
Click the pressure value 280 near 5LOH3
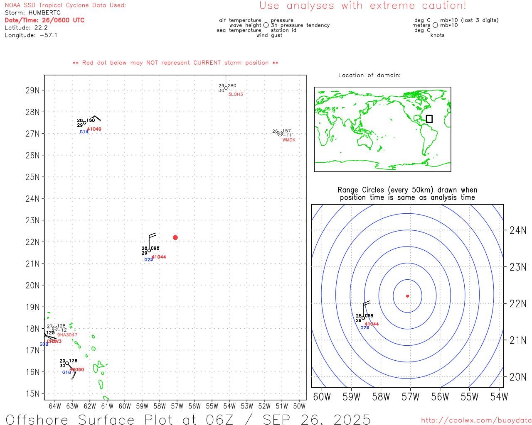(232, 86)
